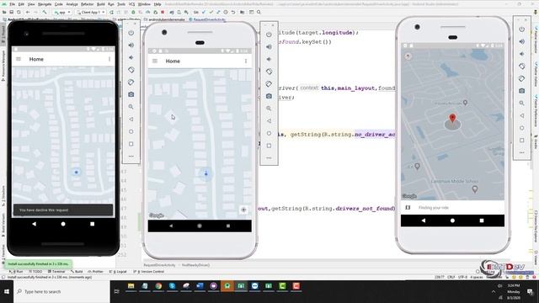Raise volume on the middle emulator toolbar
The width and height of the screenshot is (539, 303).
(269, 47)
